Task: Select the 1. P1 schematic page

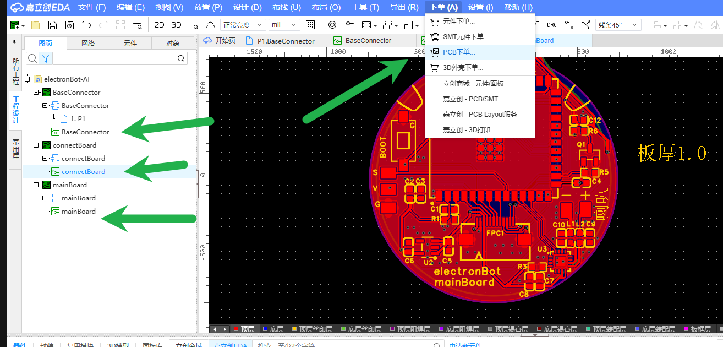Action: 78,119
